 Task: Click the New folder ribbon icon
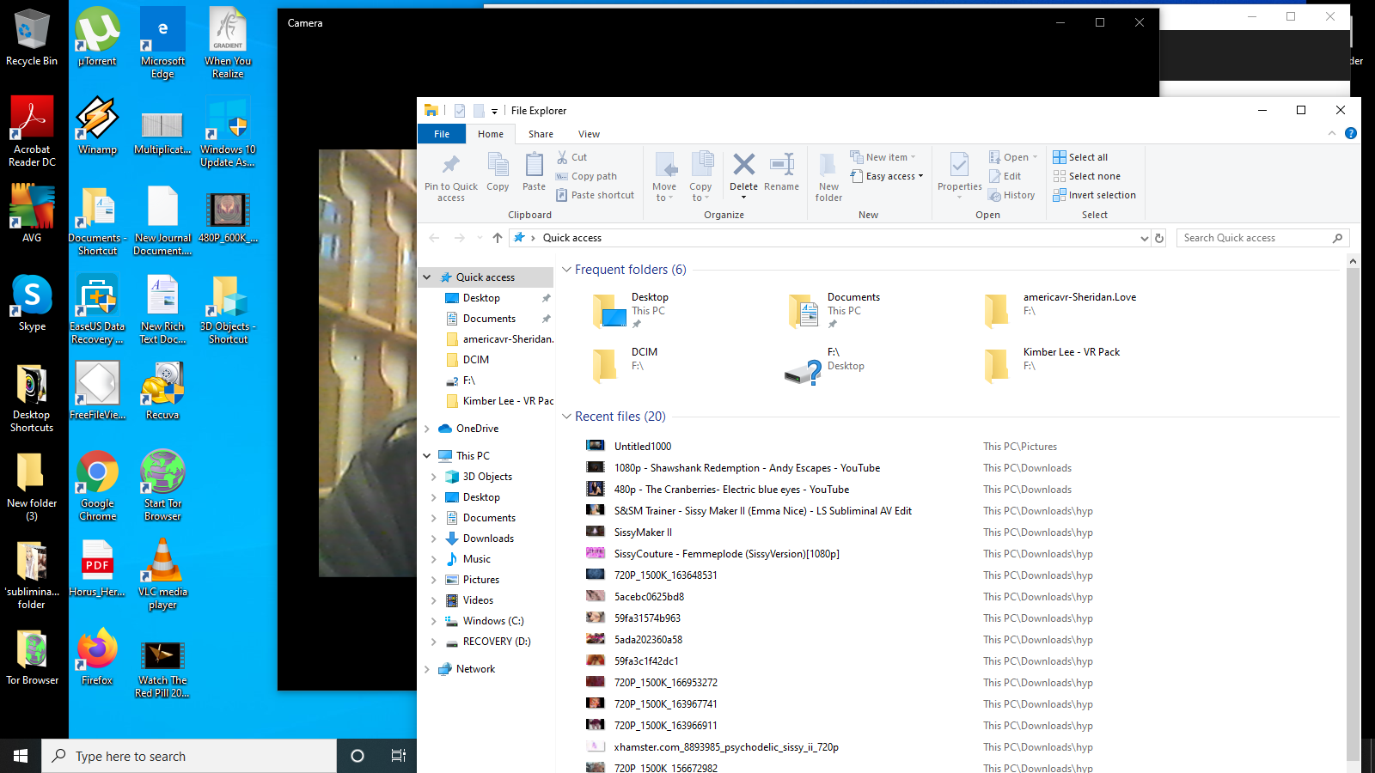click(828, 165)
